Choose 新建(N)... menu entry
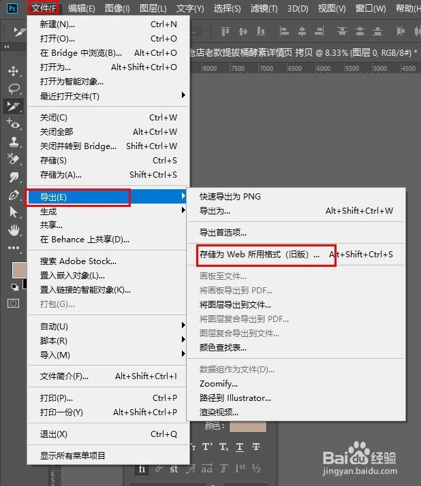 point(108,24)
